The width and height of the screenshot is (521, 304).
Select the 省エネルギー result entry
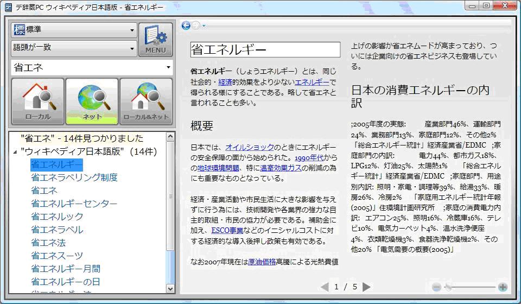[56, 165]
